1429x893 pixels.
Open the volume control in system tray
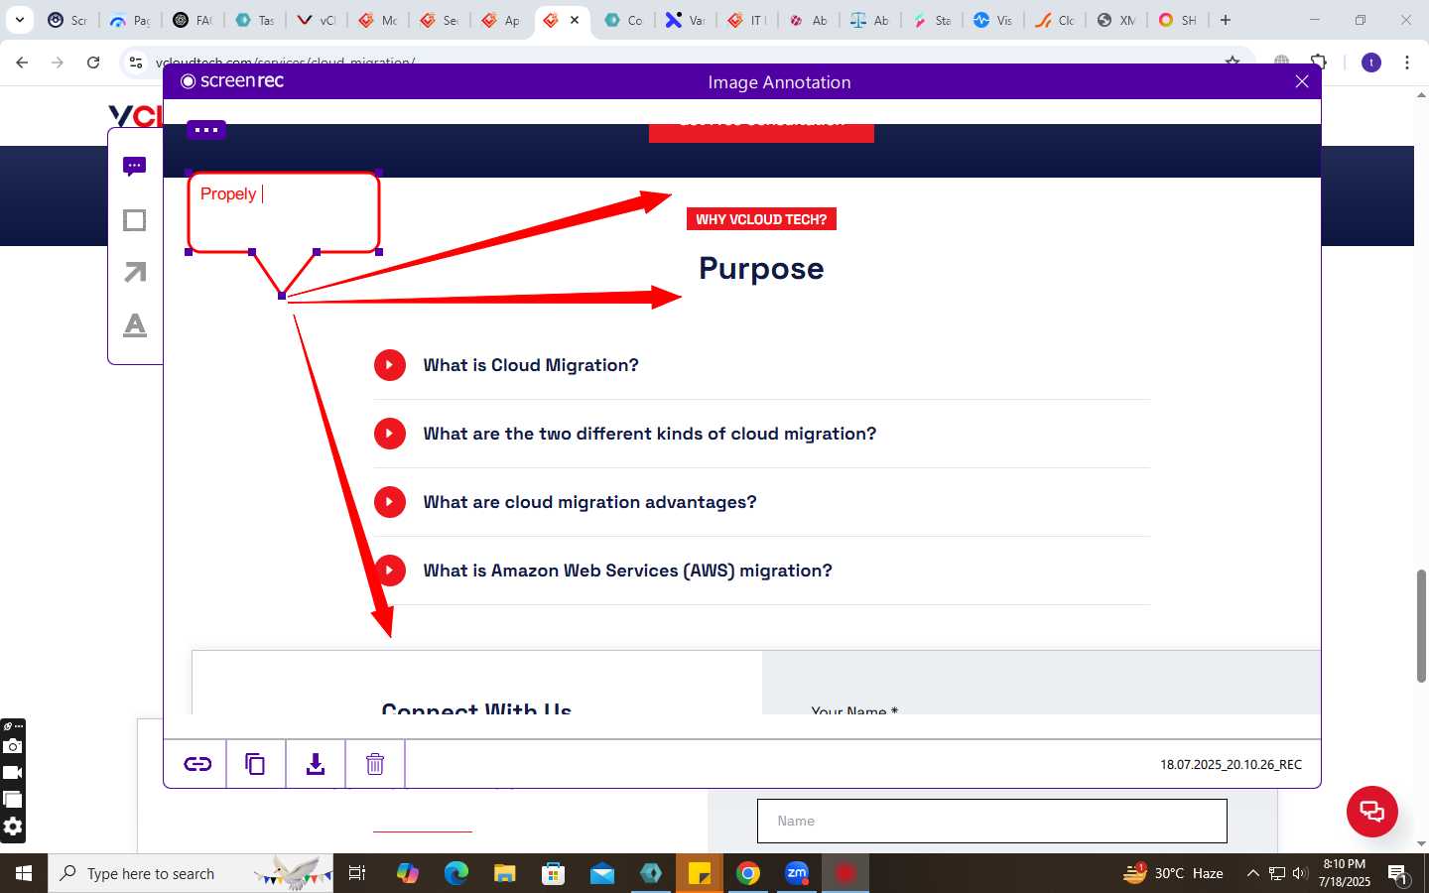pyautogui.click(x=1300, y=873)
